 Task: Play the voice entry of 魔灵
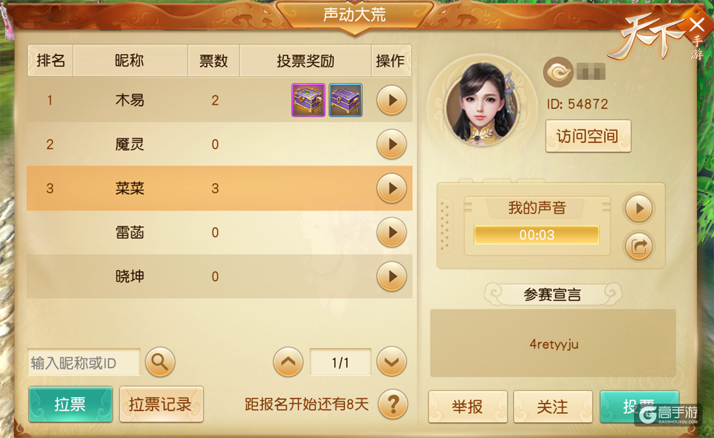coord(391,144)
